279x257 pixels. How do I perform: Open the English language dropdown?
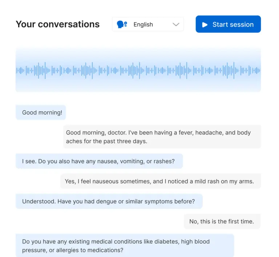[x=148, y=24]
